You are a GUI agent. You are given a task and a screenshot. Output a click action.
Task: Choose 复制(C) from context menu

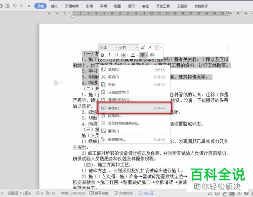pos(134,69)
